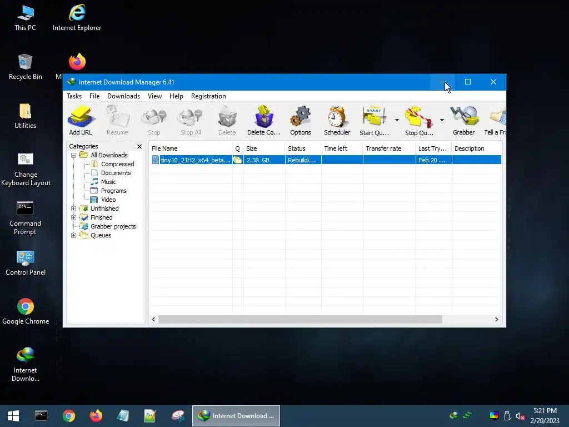The image size is (569, 427).
Task: Select the All Downloads category
Action: (x=109, y=156)
